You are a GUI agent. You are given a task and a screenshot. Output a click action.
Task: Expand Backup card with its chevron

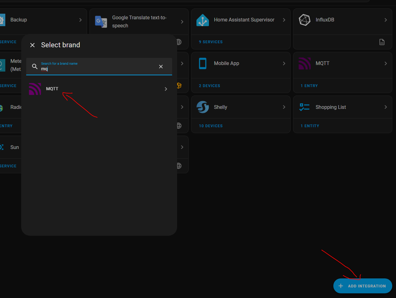[80, 20]
